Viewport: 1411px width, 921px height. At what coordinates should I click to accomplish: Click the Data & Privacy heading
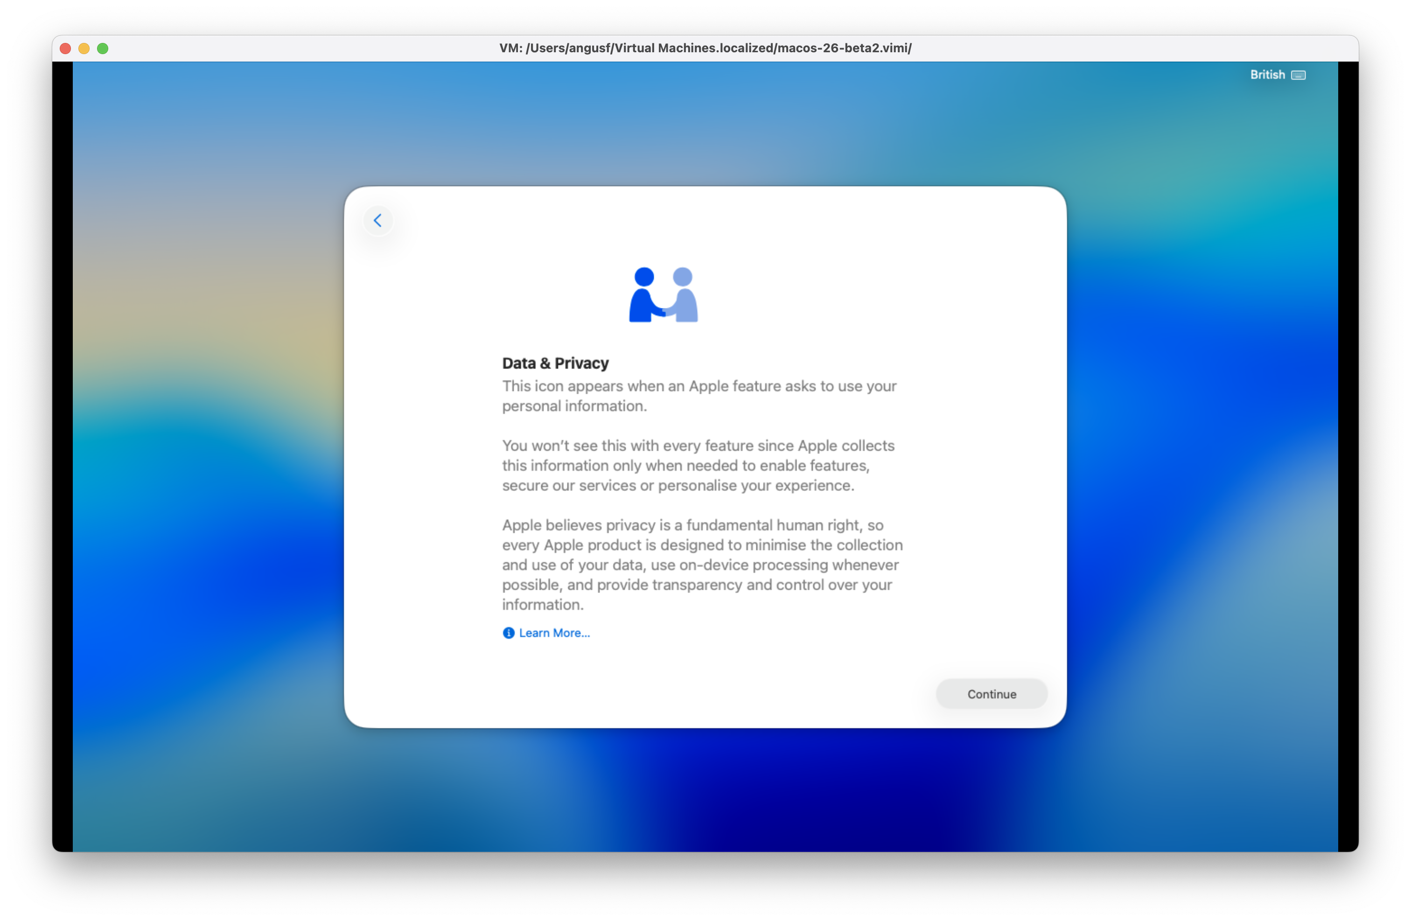point(555,363)
